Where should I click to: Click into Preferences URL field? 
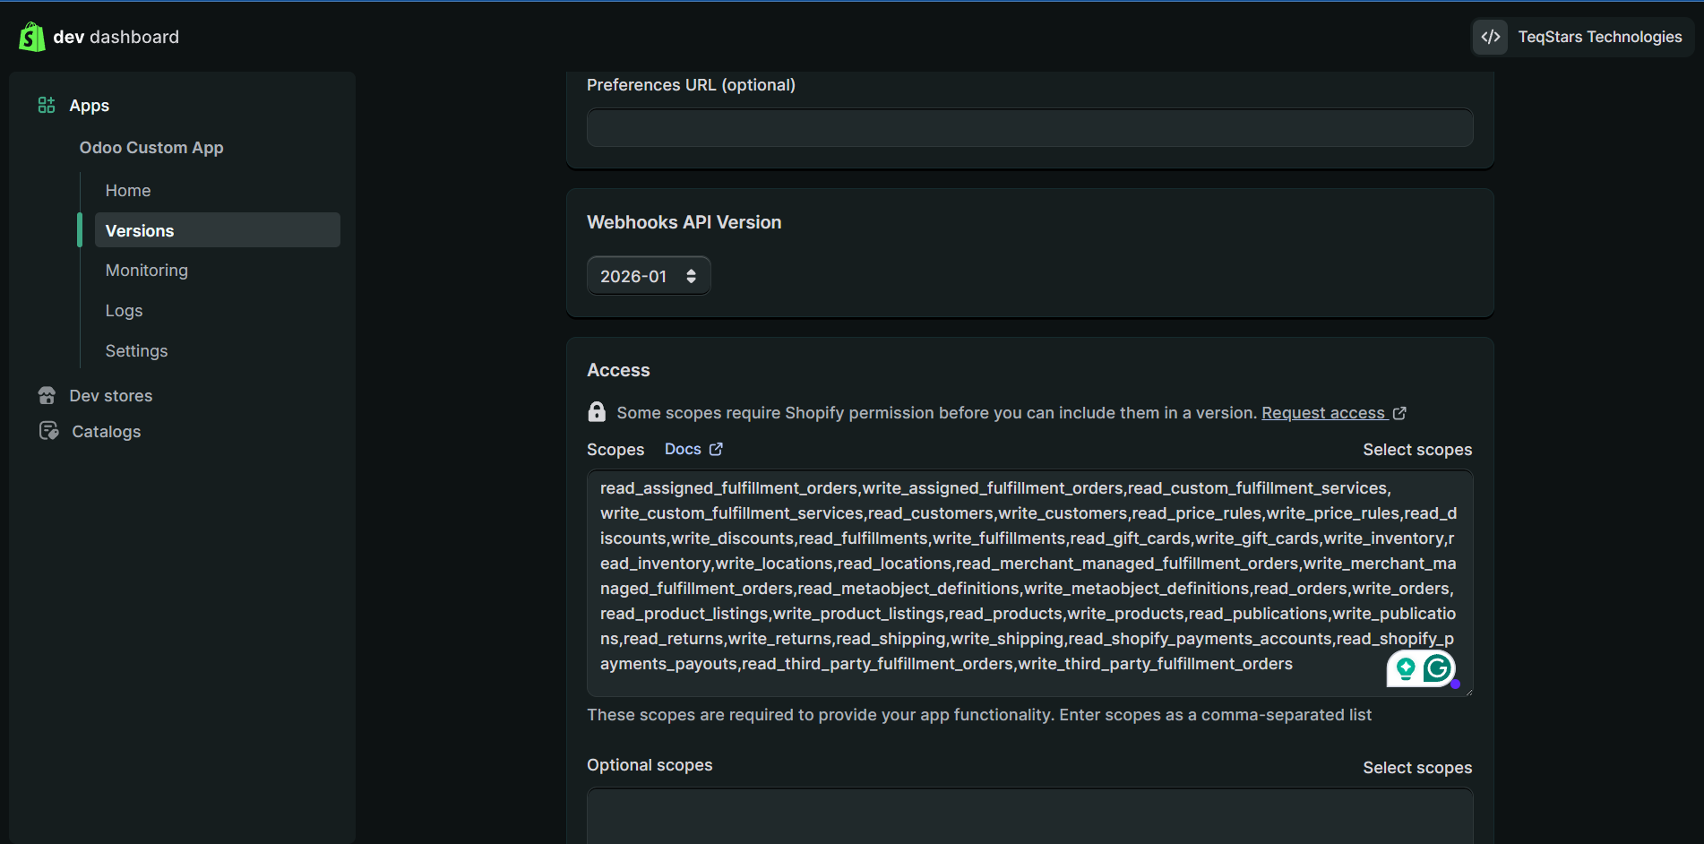pos(1029,127)
